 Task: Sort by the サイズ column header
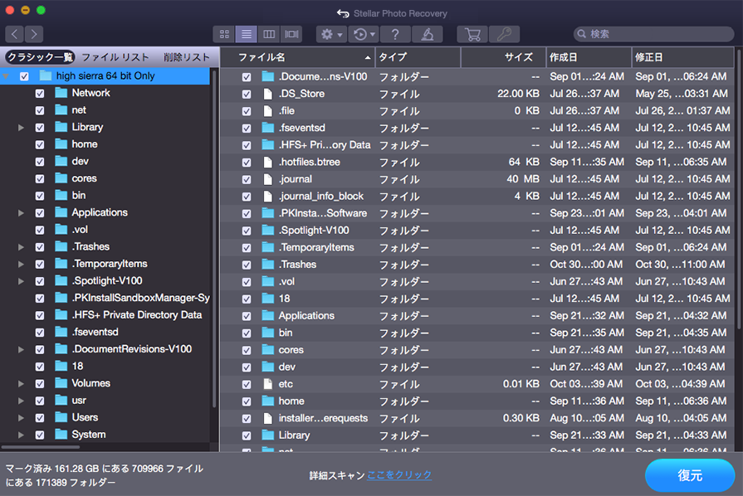click(503, 57)
